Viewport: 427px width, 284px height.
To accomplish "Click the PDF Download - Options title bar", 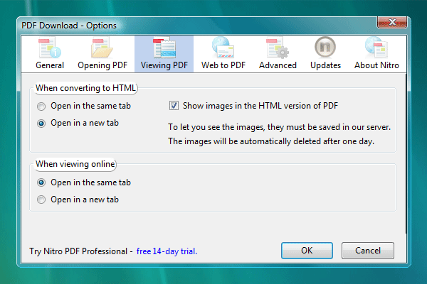I will coord(178,26).
